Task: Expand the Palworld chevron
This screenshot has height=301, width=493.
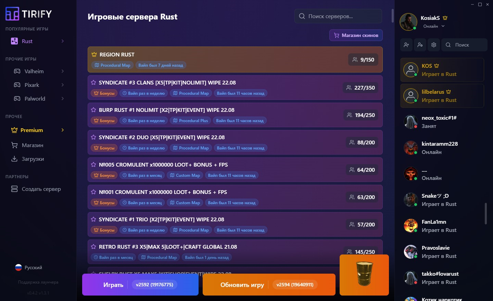Action: pos(63,99)
